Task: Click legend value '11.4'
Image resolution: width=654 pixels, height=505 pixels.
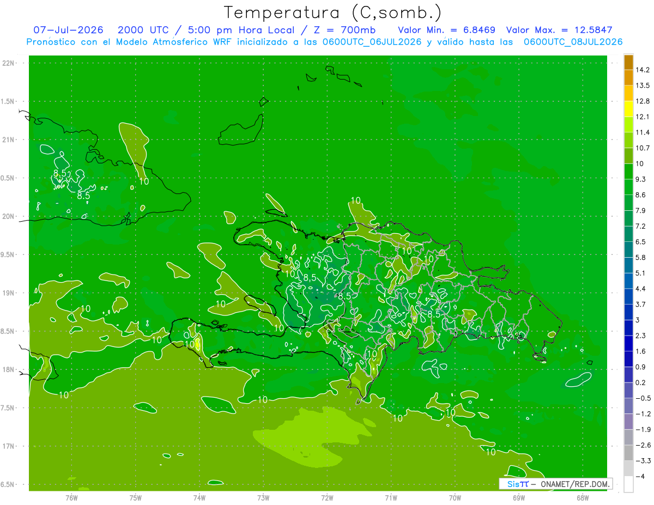Action: point(643,132)
